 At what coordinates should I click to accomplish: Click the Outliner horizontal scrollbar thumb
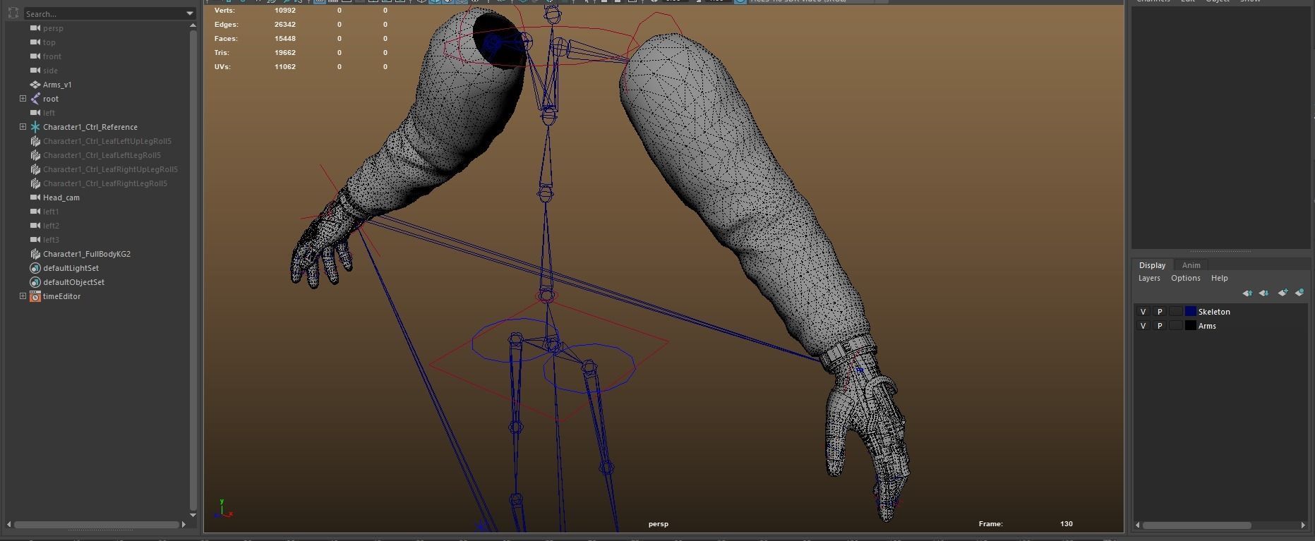[97, 525]
